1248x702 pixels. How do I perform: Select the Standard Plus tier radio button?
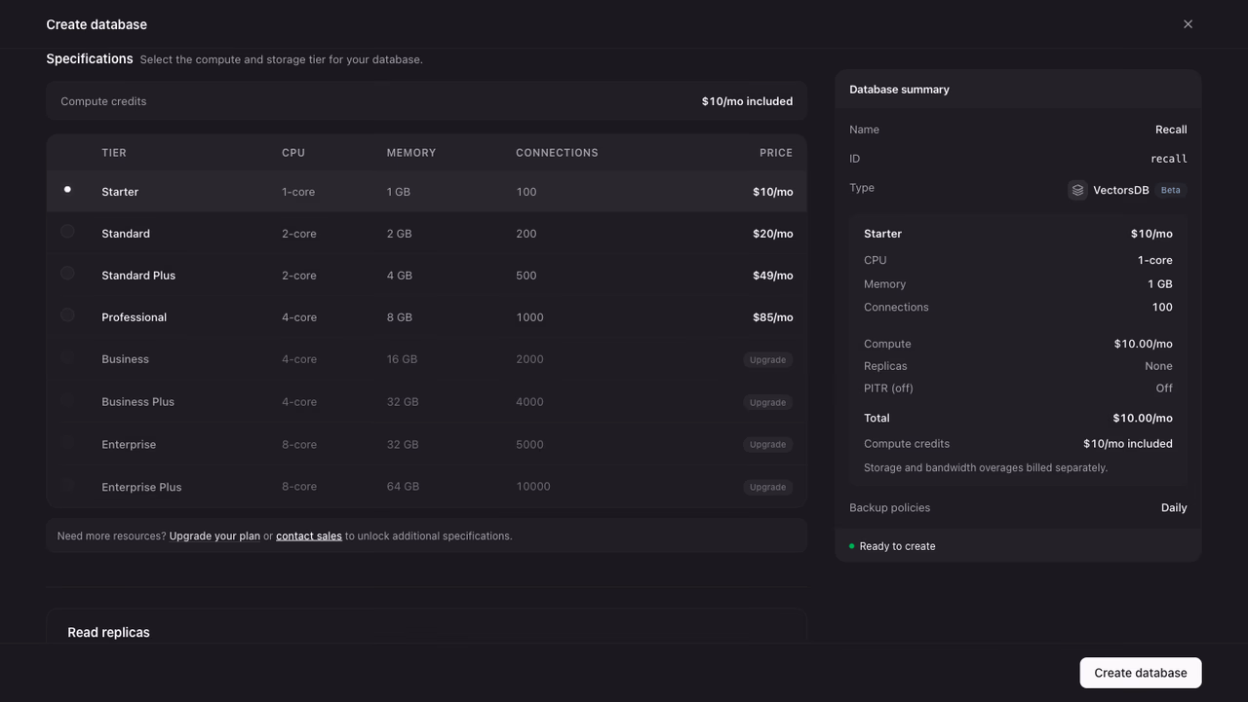(67, 274)
